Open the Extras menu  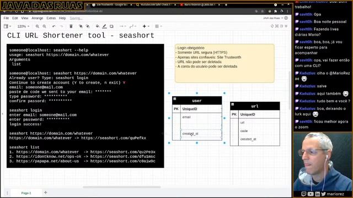coord(51,18)
